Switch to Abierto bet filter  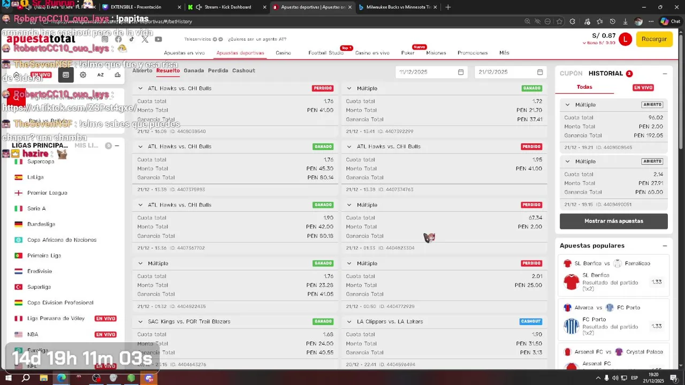pos(142,71)
